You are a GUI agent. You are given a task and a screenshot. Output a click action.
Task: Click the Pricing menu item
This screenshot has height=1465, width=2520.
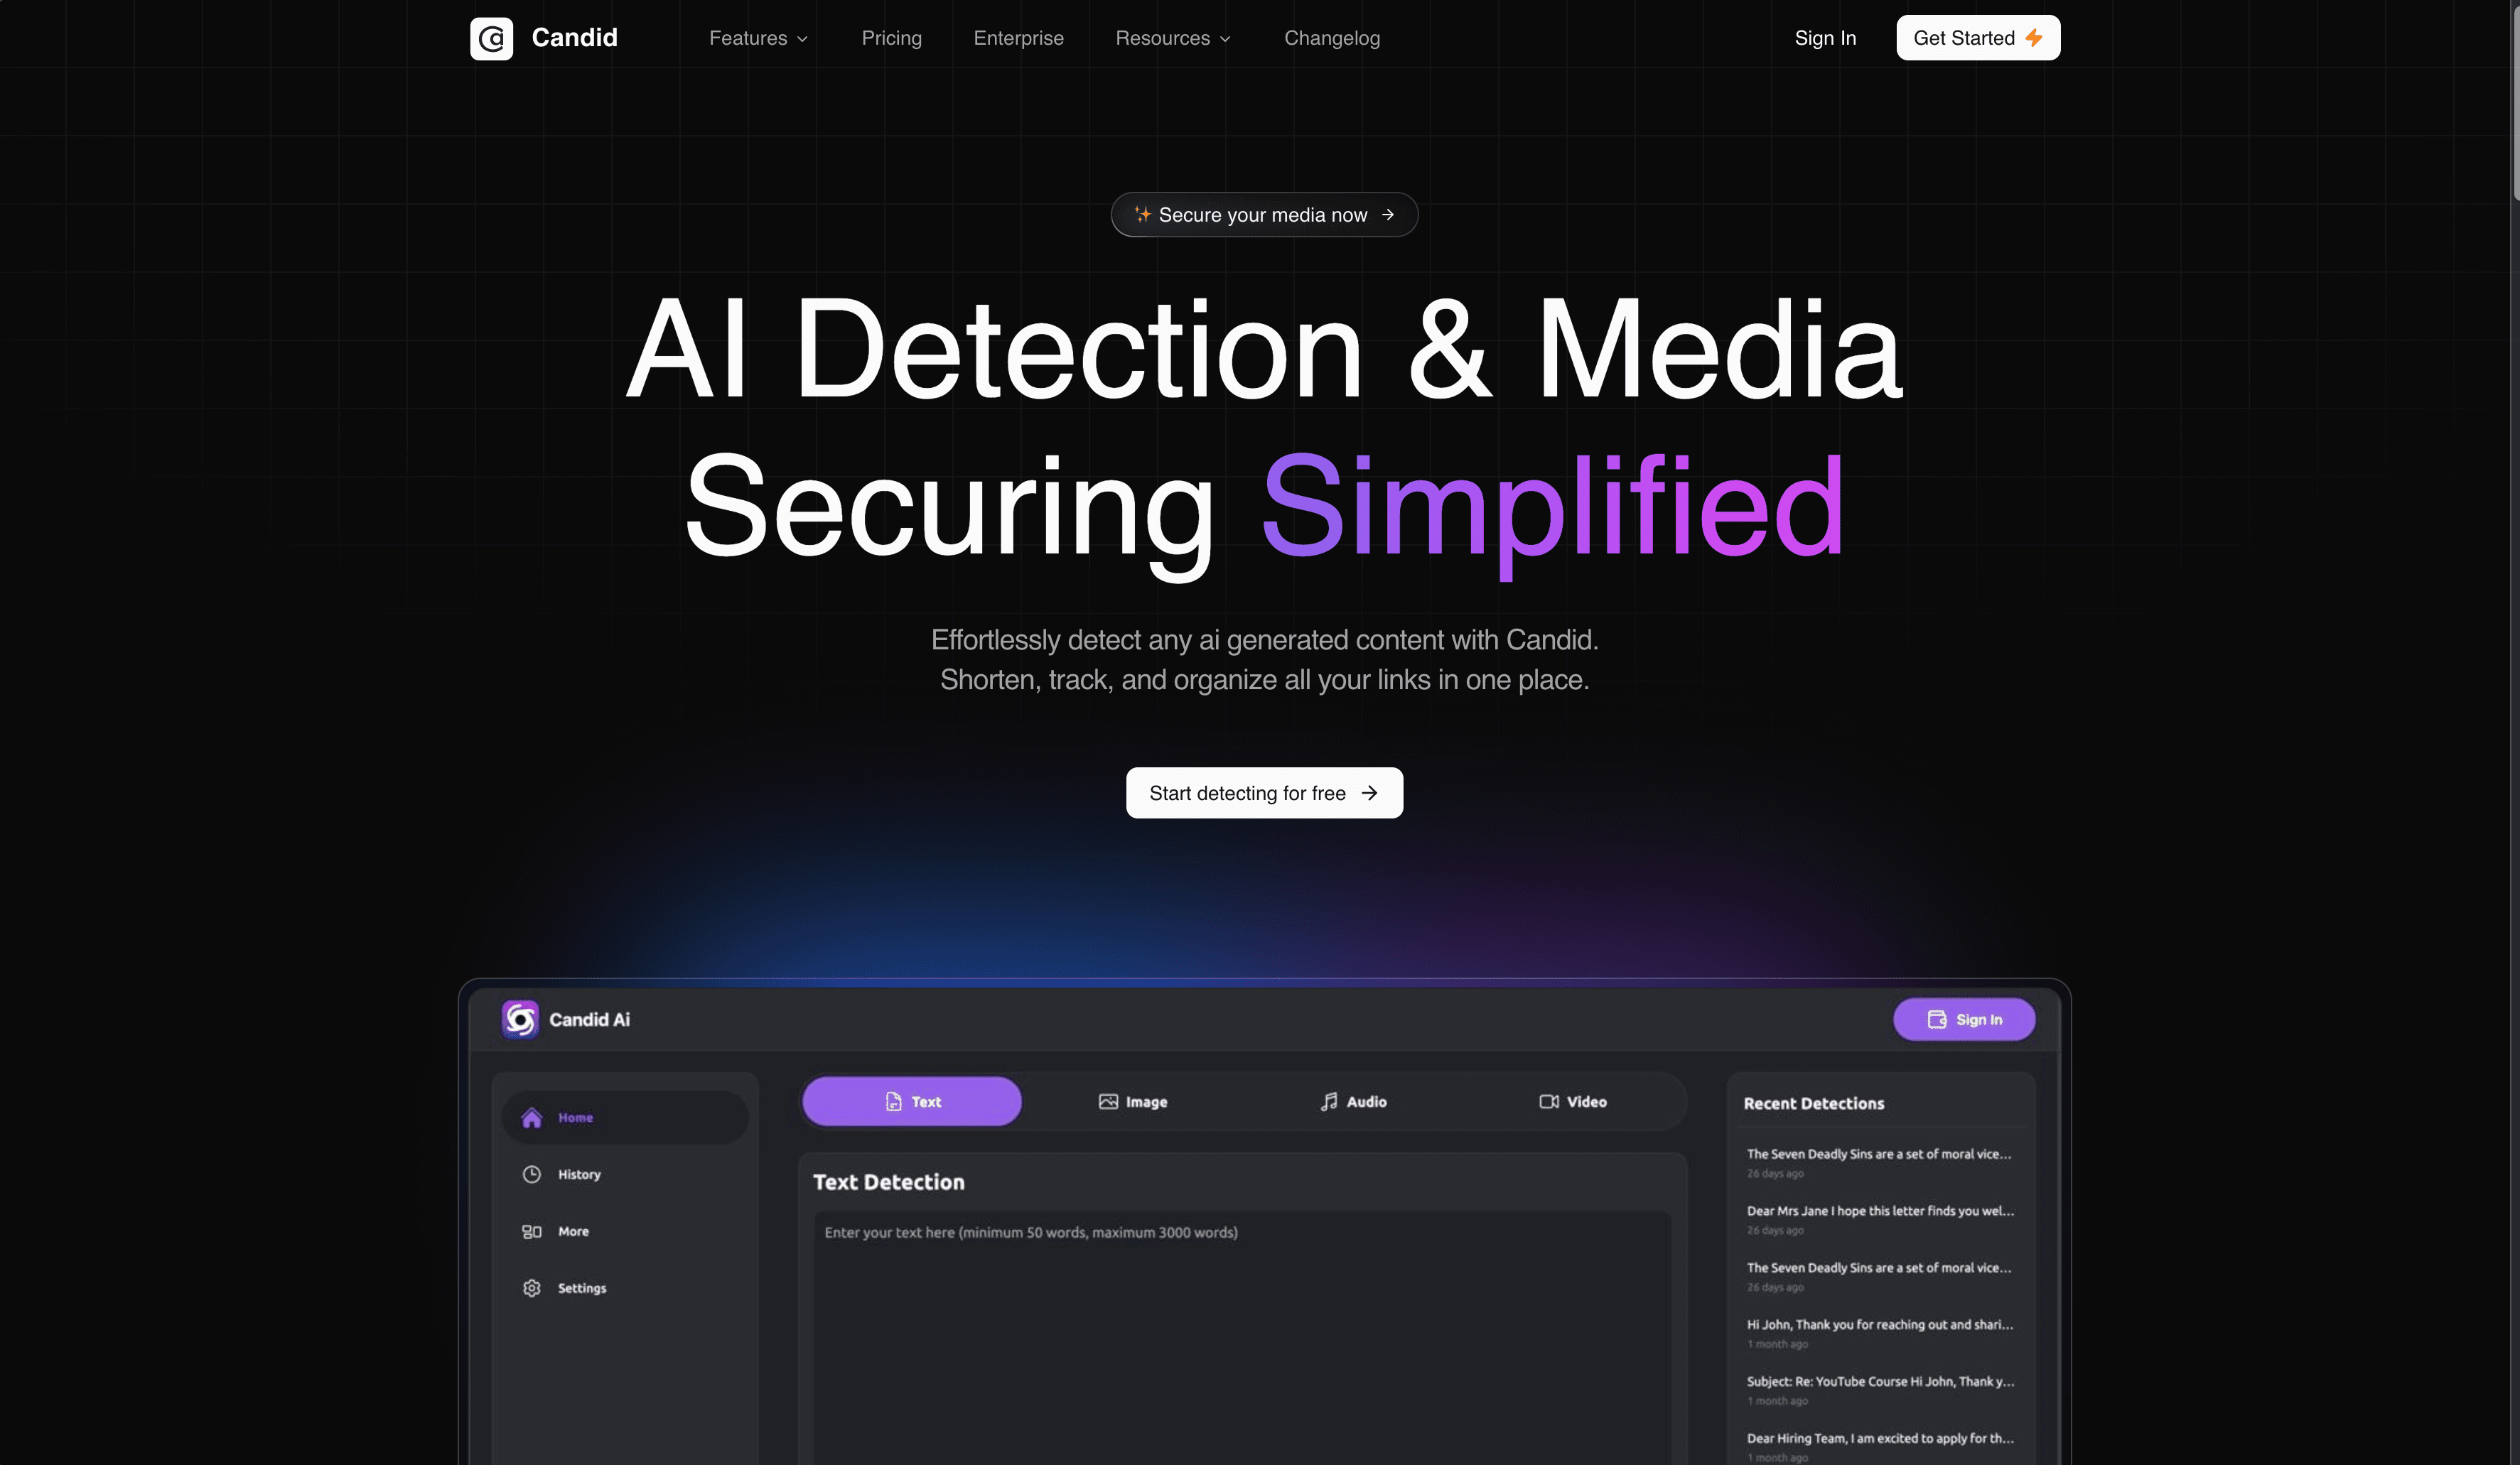[891, 38]
